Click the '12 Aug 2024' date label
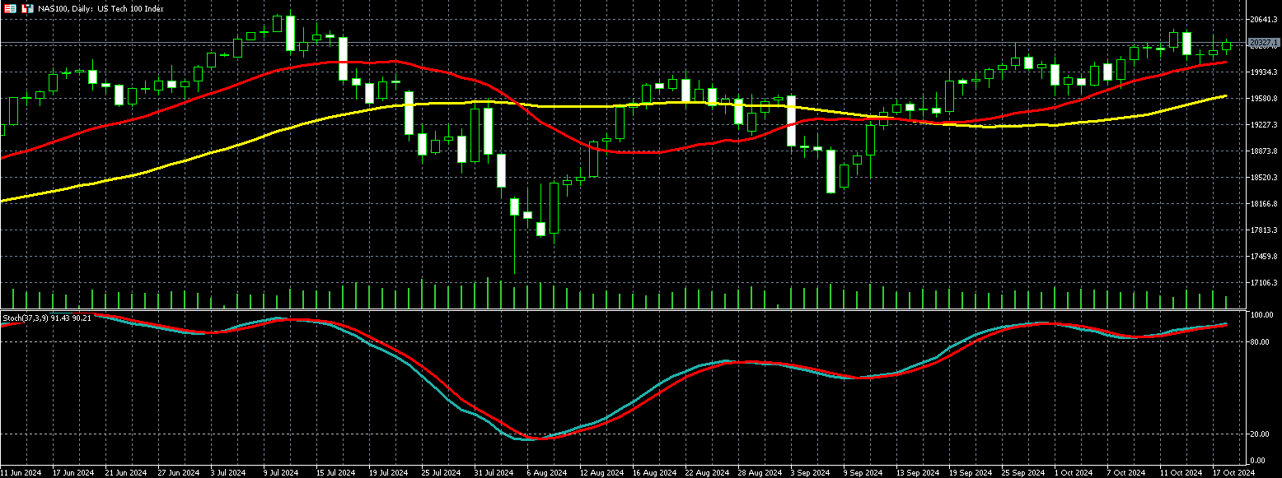This screenshot has width=1282, height=478. 601,473
